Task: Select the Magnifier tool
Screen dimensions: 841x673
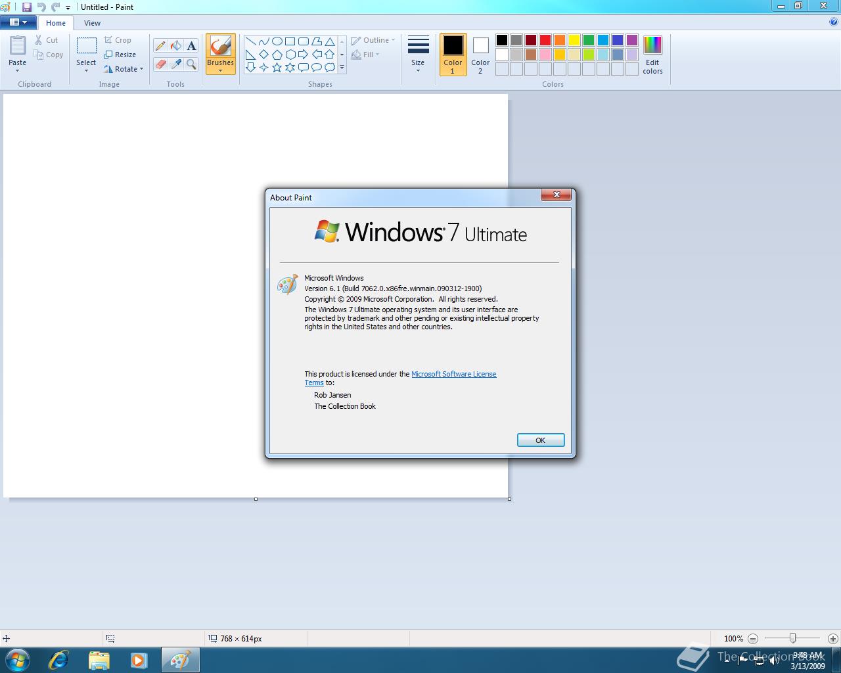Action: coord(191,64)
